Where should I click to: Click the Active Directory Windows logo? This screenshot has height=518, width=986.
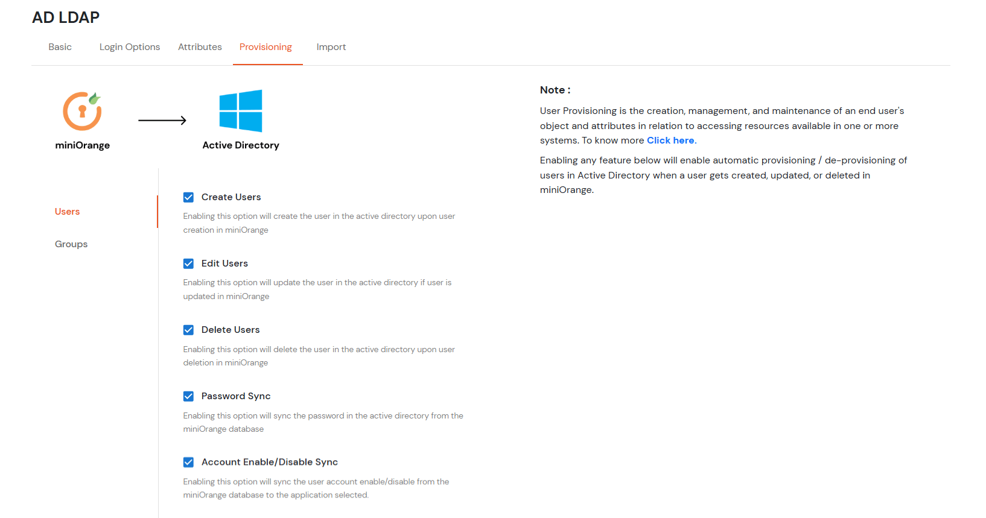tap(240, 111)
